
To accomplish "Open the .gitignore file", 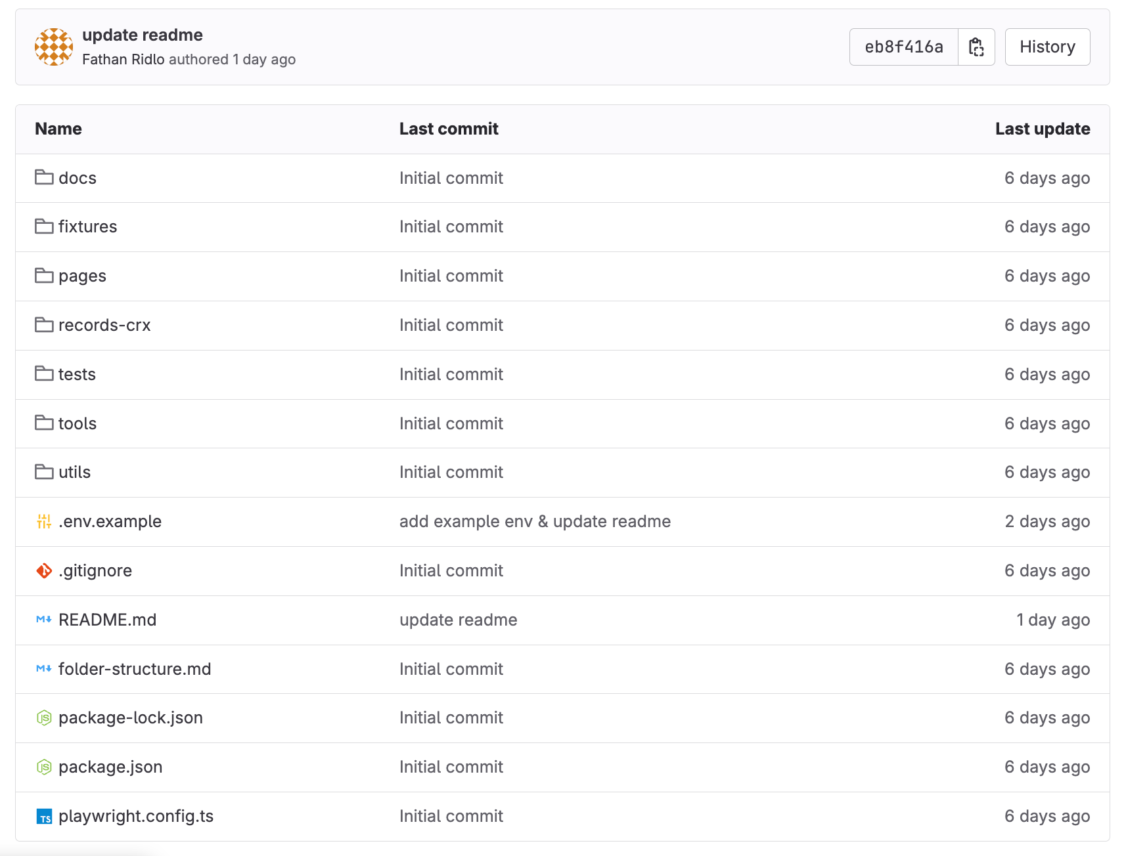I will (95, 571).
